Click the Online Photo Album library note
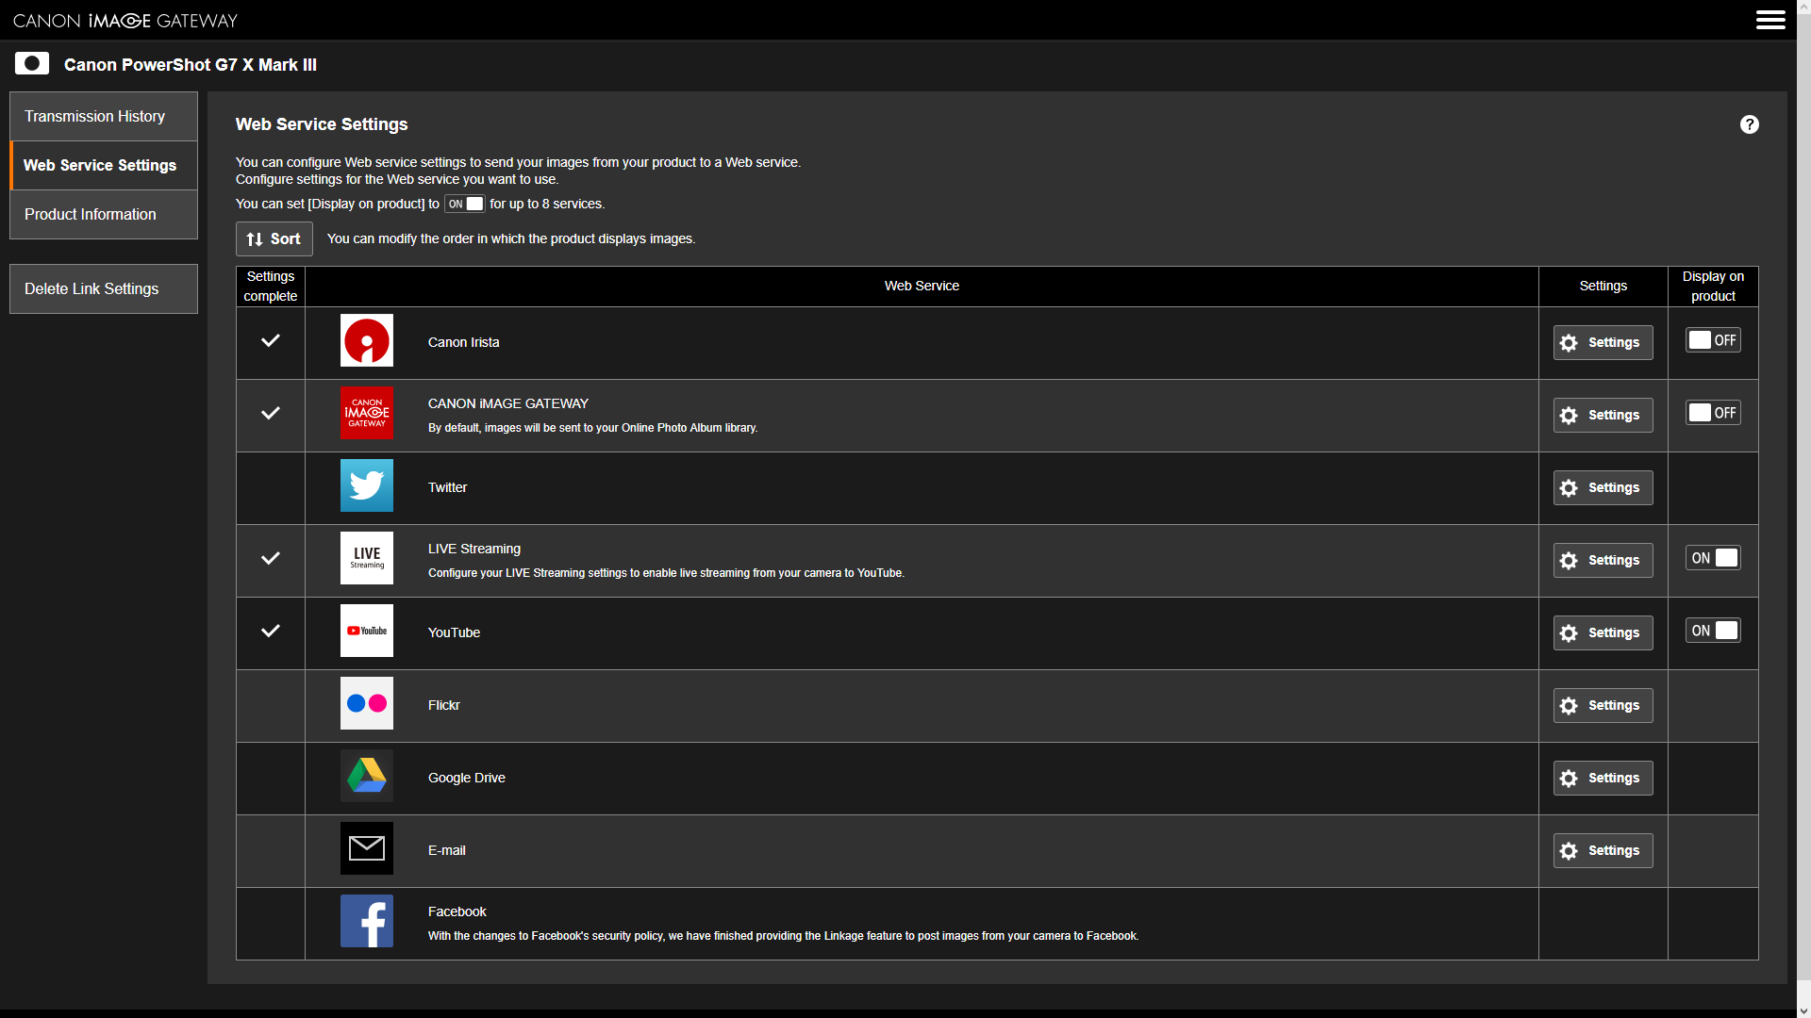This screenshot has width=1811, height=1018. pyautogui.click(x=592, y=428)
